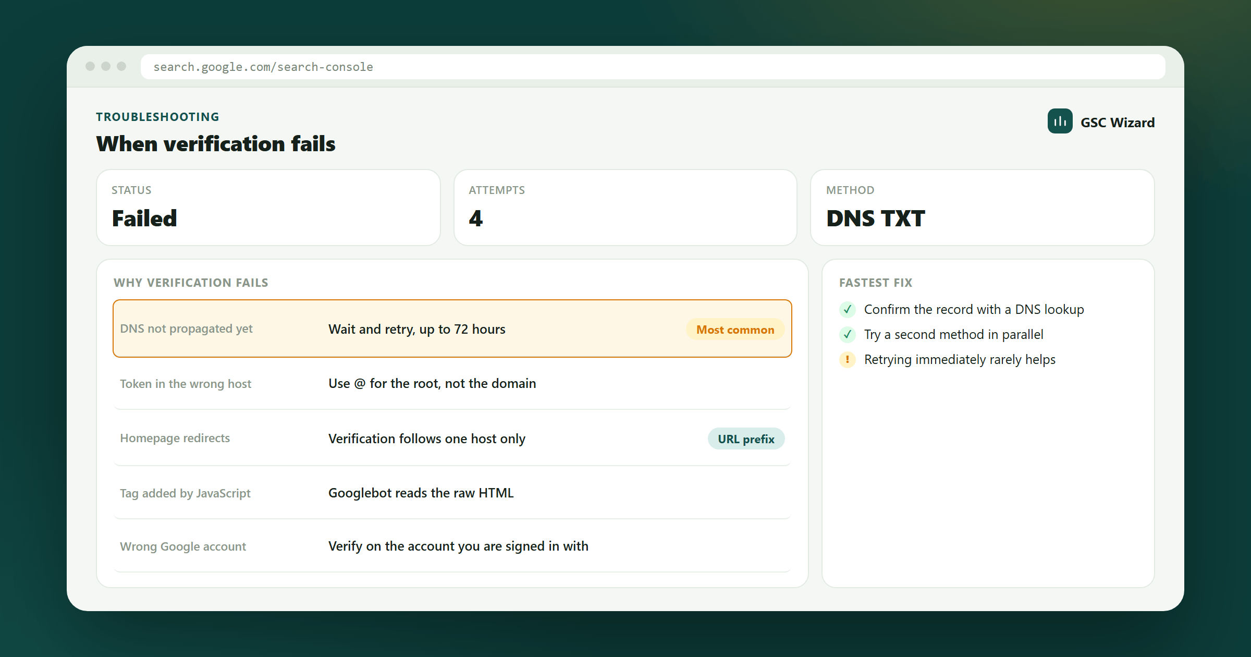The width and height of the screenshot is (1251, 657).
Task: Click the 'GSC Wizard' brand name
Action: pyautogui.click(x=1118, y=123)
